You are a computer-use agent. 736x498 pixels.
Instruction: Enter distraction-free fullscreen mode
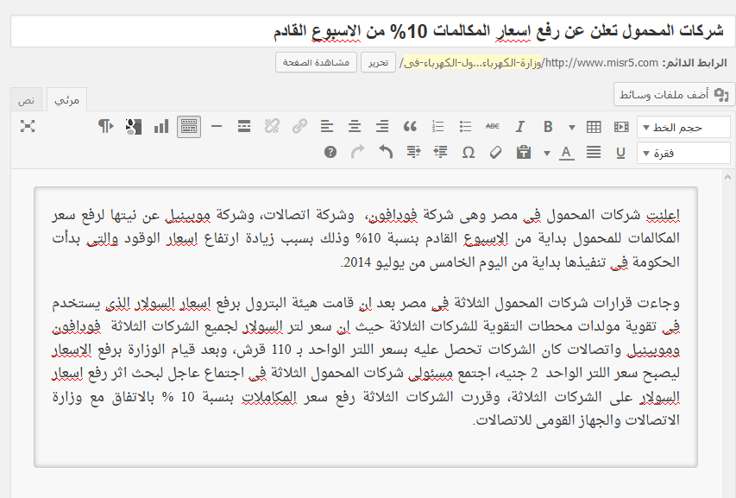click(28, 126)
